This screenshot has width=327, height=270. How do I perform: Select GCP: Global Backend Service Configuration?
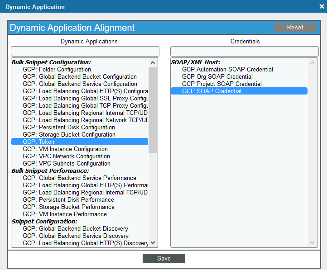[80, 84]
